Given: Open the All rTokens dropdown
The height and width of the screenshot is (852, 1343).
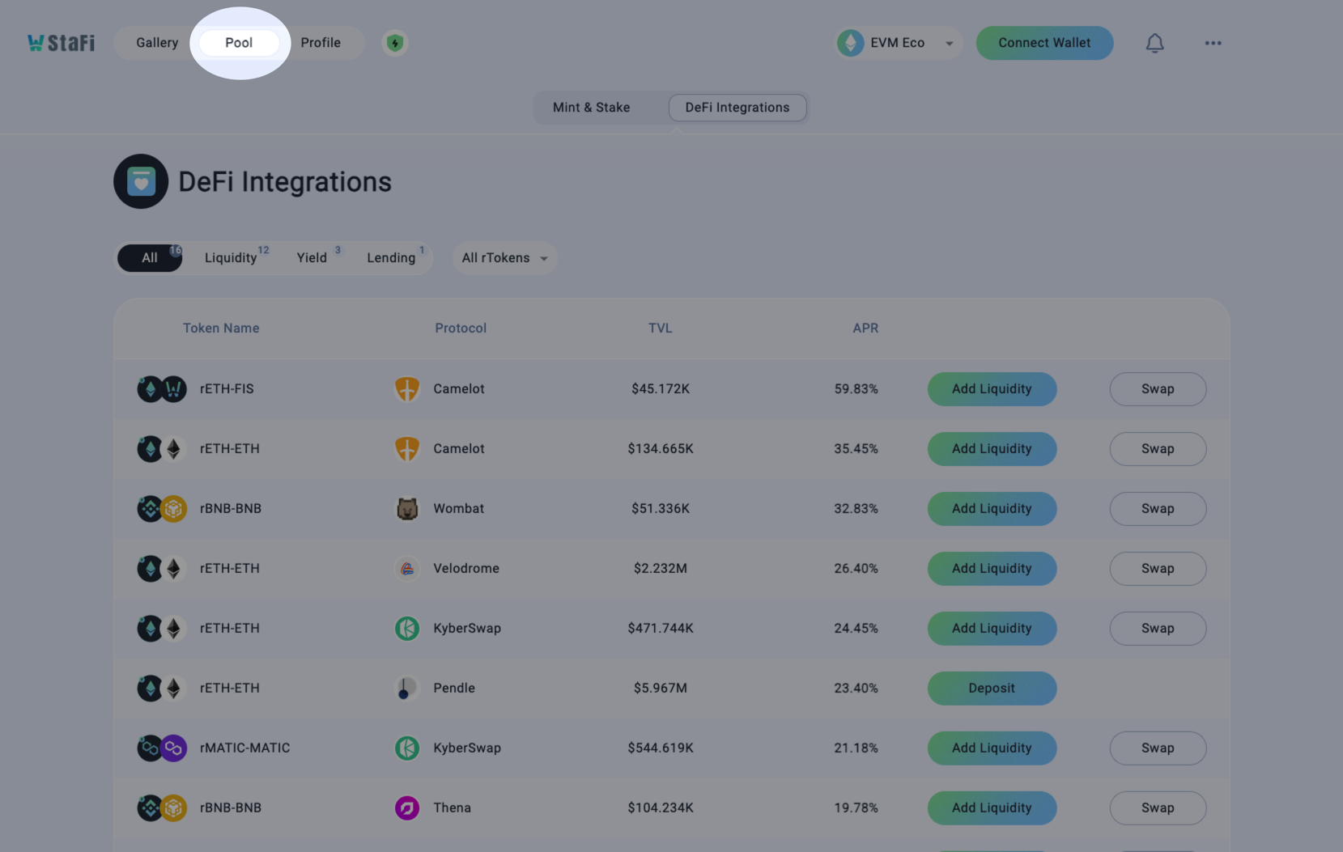Looking at the screenshot, I should click(x=504, y=258).
